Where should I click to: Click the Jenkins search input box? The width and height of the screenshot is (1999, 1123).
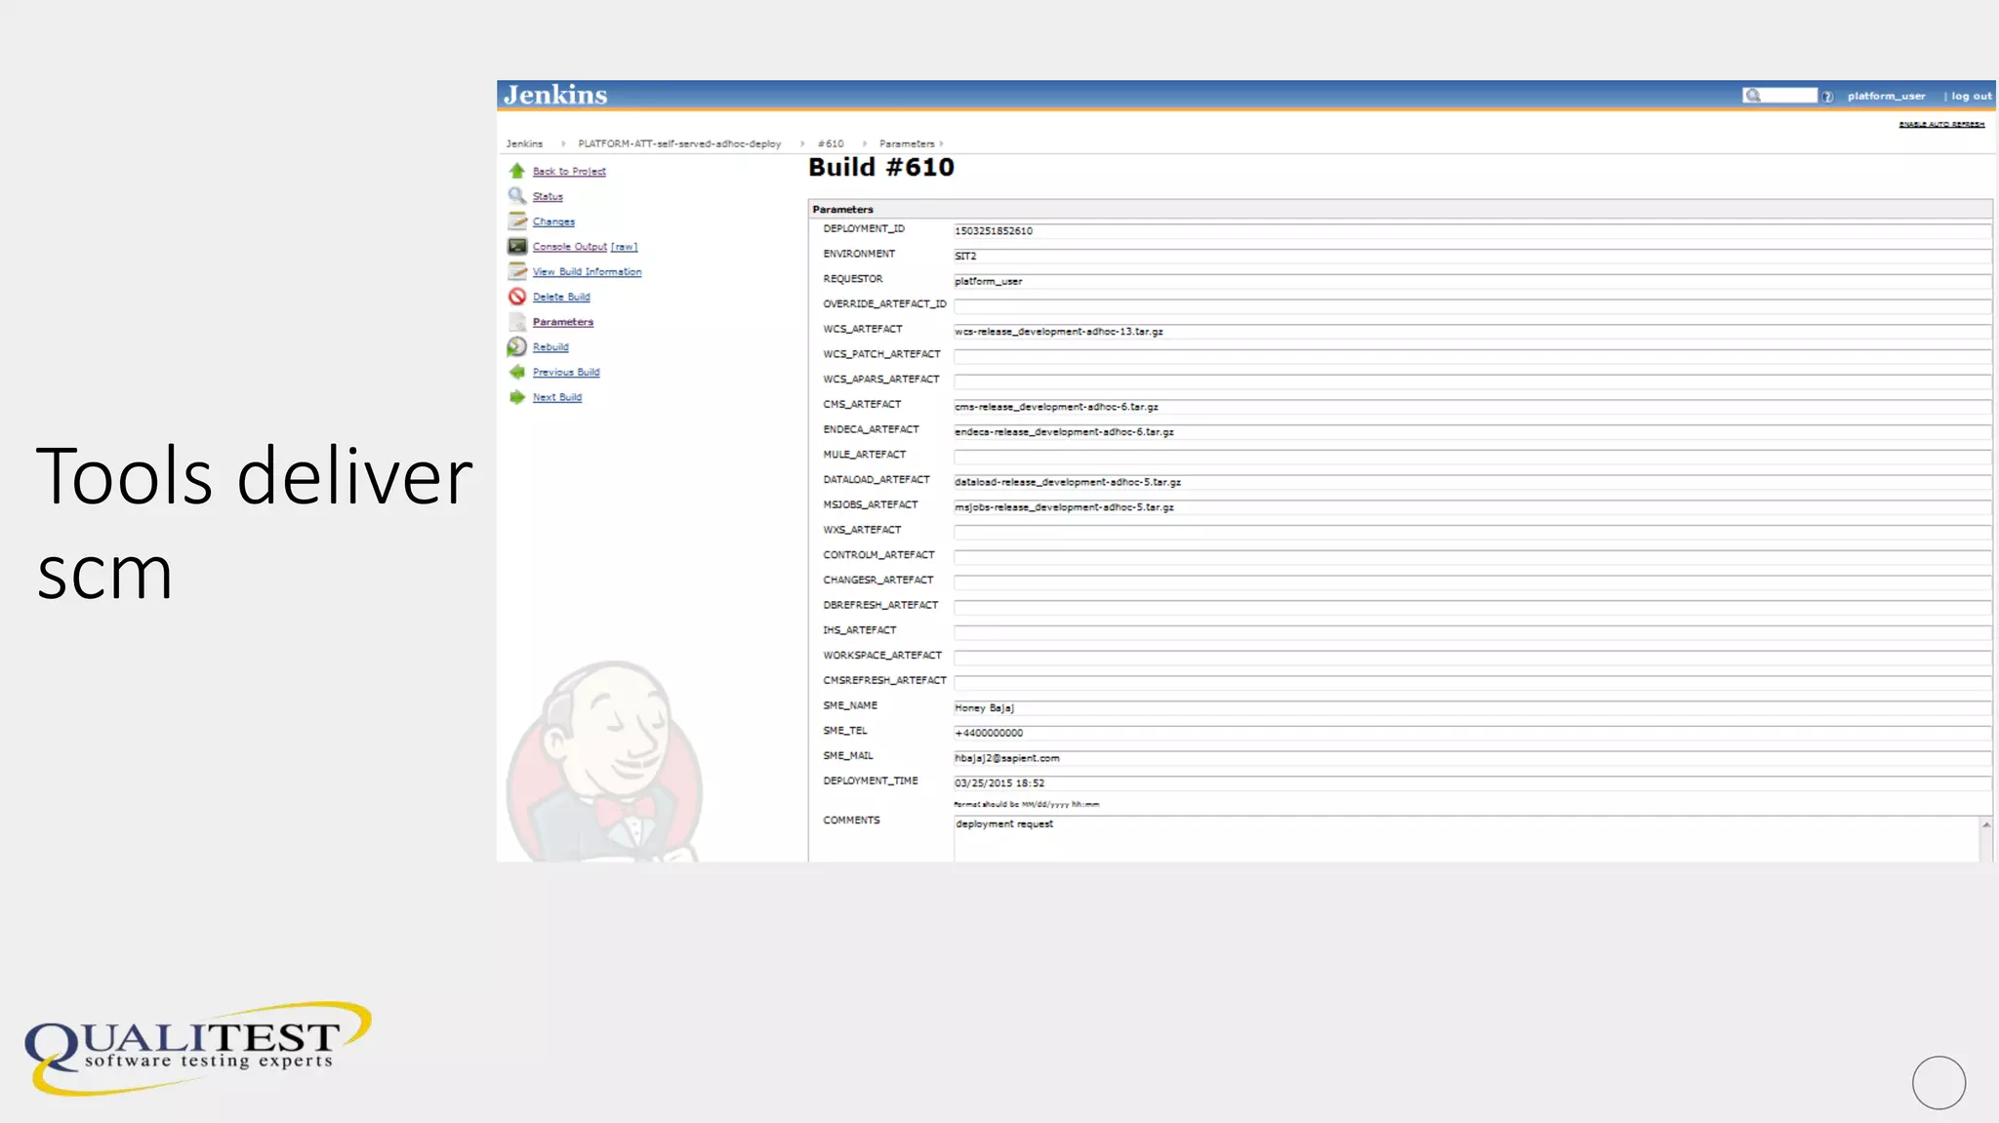click(1780, 96)
